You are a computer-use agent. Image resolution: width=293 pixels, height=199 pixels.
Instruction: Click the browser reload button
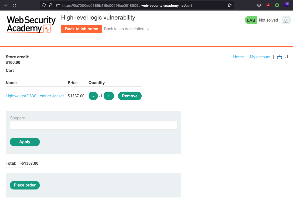(x=15, y=5)
